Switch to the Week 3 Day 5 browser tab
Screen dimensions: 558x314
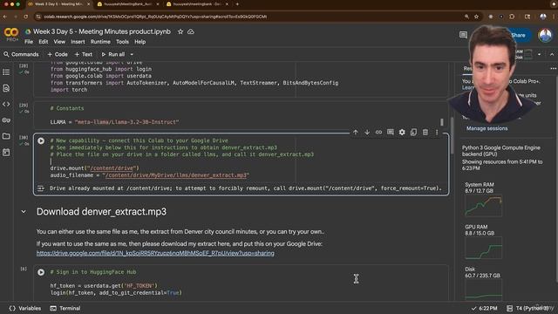(x=58, y=4)
